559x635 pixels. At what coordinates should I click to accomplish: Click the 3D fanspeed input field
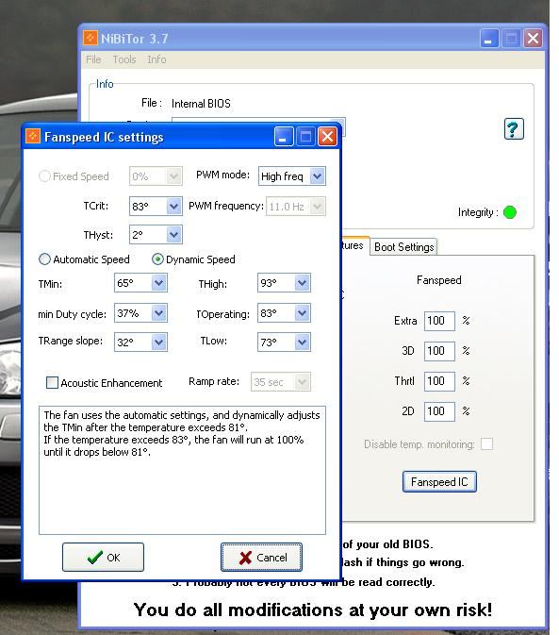point(439,351)
